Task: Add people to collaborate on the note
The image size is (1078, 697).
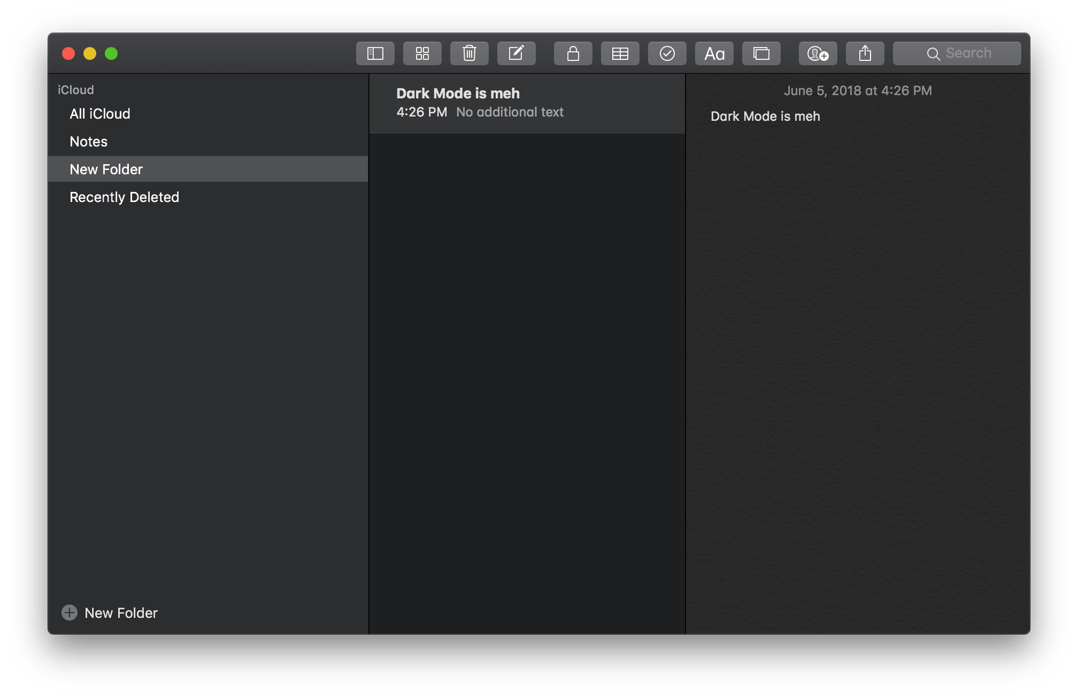Action: pyautogui.click(x=817, y=53)
